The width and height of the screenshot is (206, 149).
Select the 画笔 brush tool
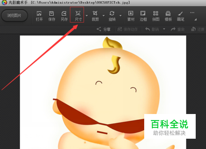[x=180, y=16]
